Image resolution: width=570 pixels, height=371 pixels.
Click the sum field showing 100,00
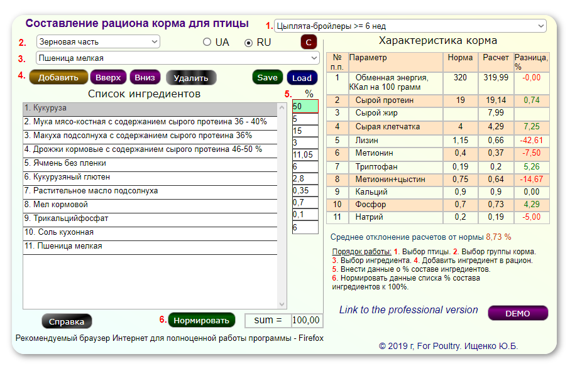[x=307, y=320]
